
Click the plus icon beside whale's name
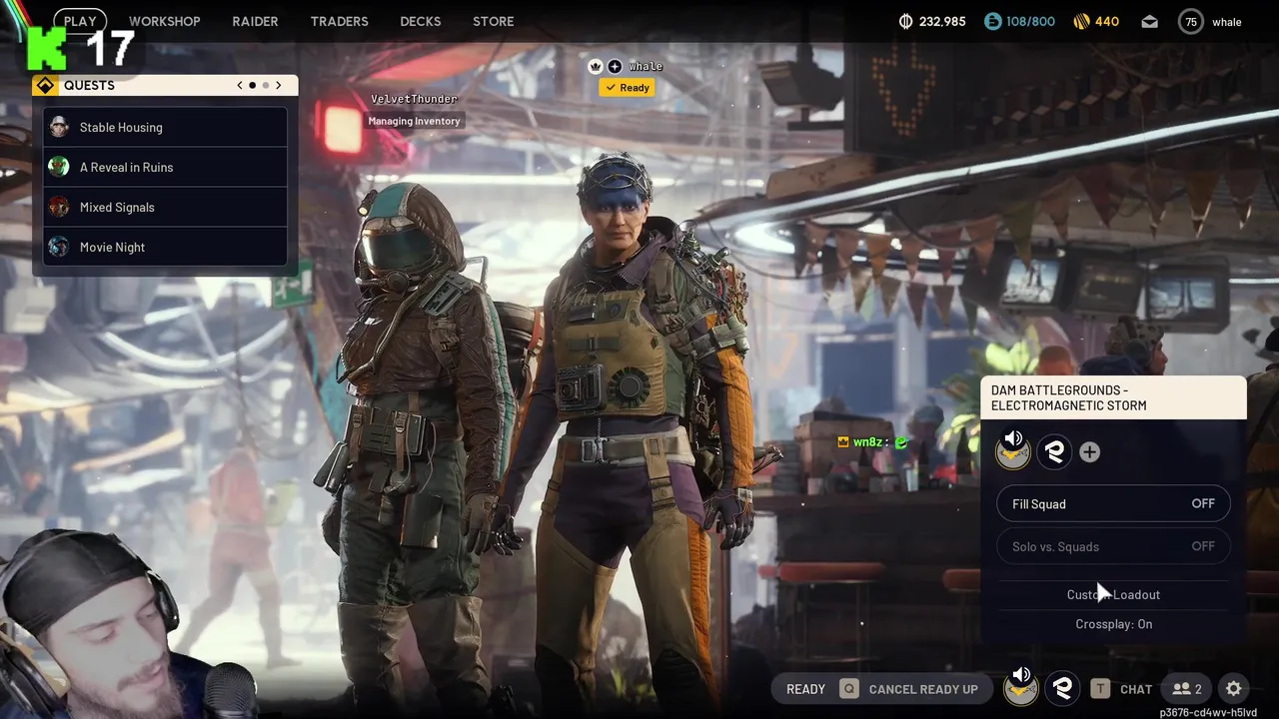pos(615,66)
